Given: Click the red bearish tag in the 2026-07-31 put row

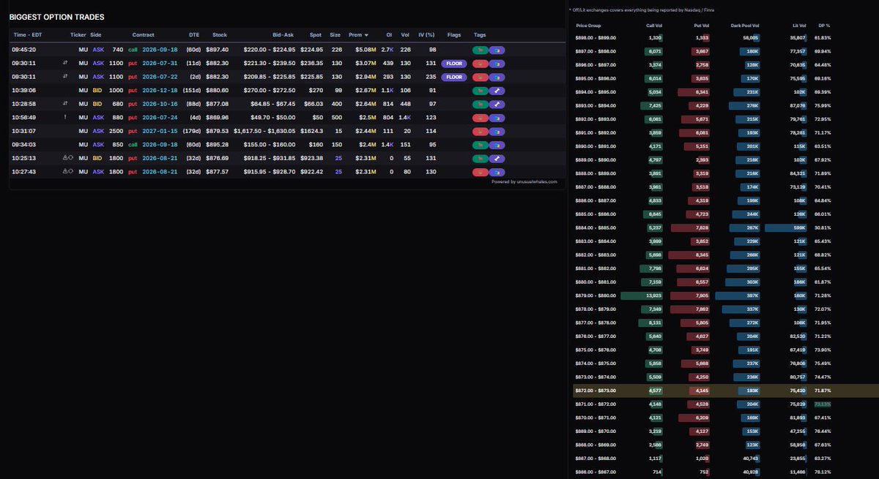Looking at the screenshot, I should pos(480,64).
